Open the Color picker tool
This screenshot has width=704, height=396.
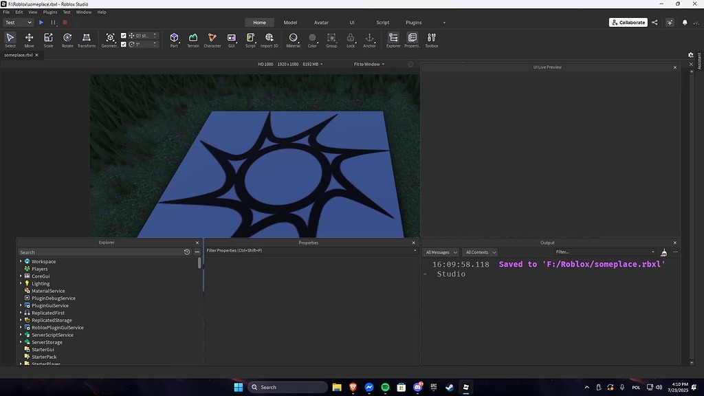(313, 40)
